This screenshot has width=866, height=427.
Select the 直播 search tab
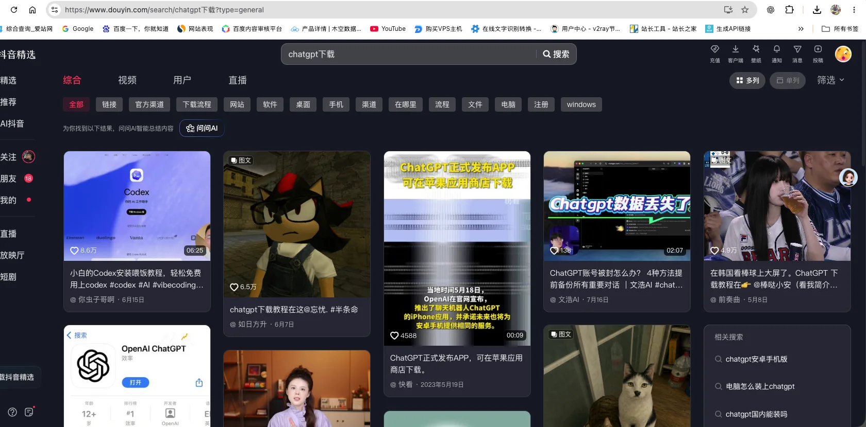coord(238,80)
